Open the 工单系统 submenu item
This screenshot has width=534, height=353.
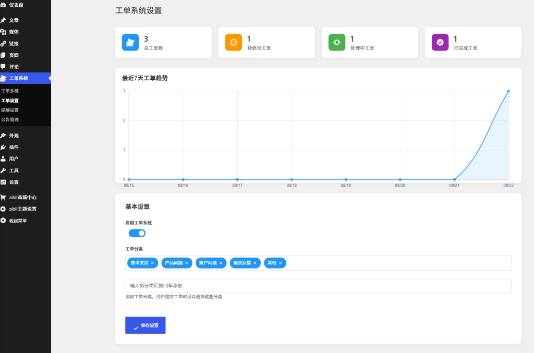[x=10, y=91]
